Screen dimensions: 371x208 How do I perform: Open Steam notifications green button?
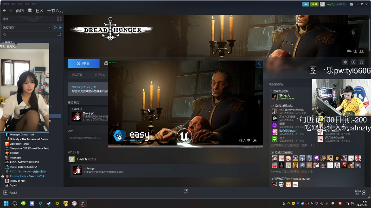314,4
